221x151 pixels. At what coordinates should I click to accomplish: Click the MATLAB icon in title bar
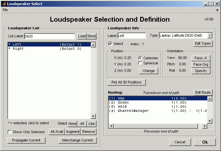click(4, 4)
